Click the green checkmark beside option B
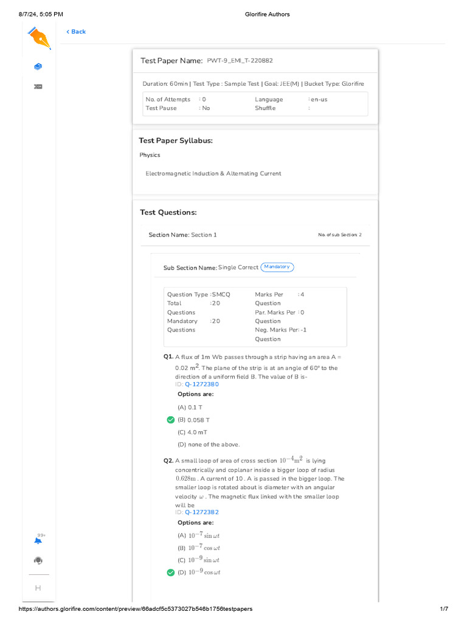467x623 pixels. click(170, 420)
